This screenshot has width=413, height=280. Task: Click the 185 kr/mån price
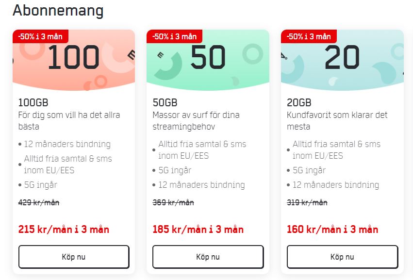pos(198,230)
